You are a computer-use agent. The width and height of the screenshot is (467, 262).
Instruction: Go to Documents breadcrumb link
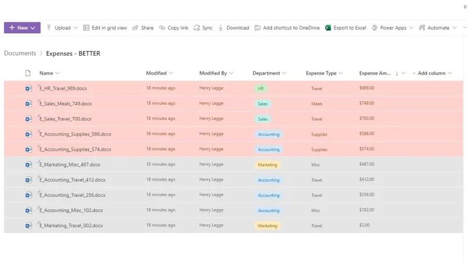click(x=20, y=53)
